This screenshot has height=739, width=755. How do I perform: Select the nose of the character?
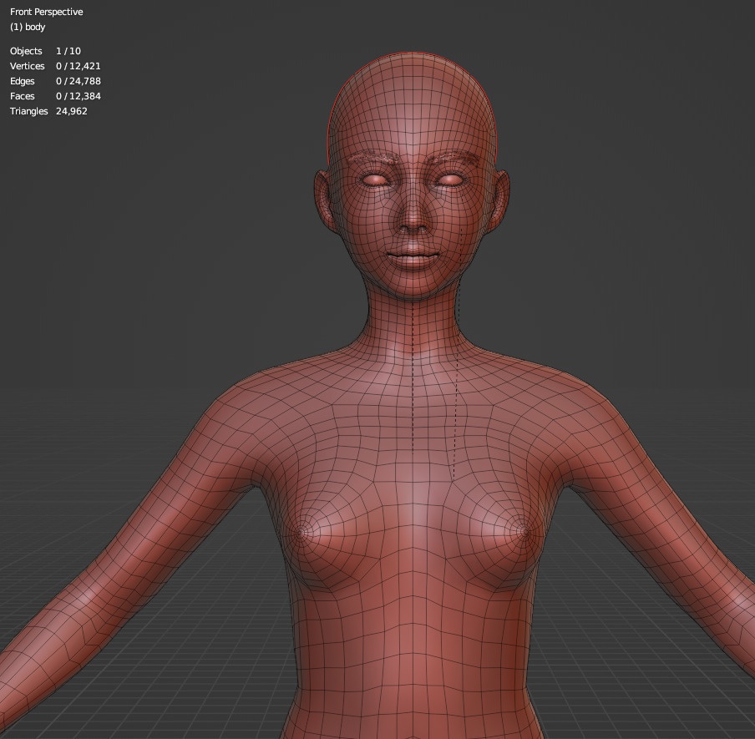pyautogui.click(x=411, y=219)
